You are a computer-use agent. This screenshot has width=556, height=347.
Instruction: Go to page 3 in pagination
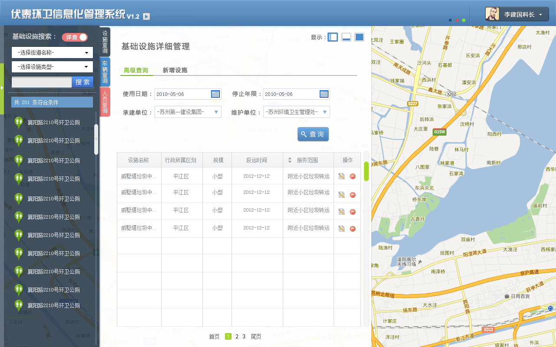(x=244, y=337)
